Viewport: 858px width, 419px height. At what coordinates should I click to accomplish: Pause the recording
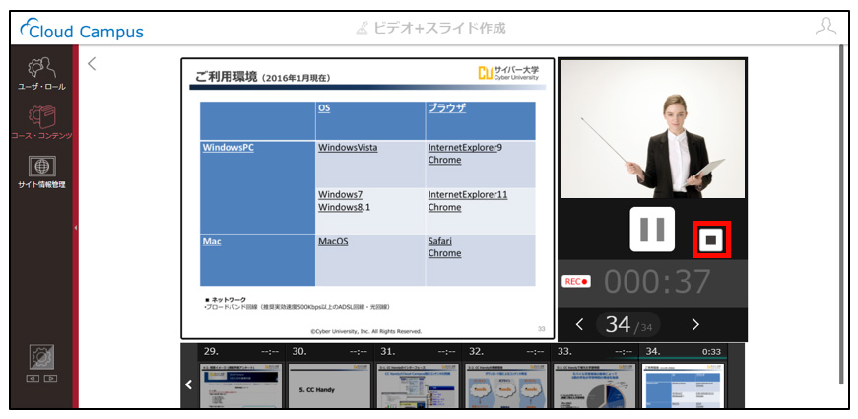pyautogui.click(x=652, y=229)
